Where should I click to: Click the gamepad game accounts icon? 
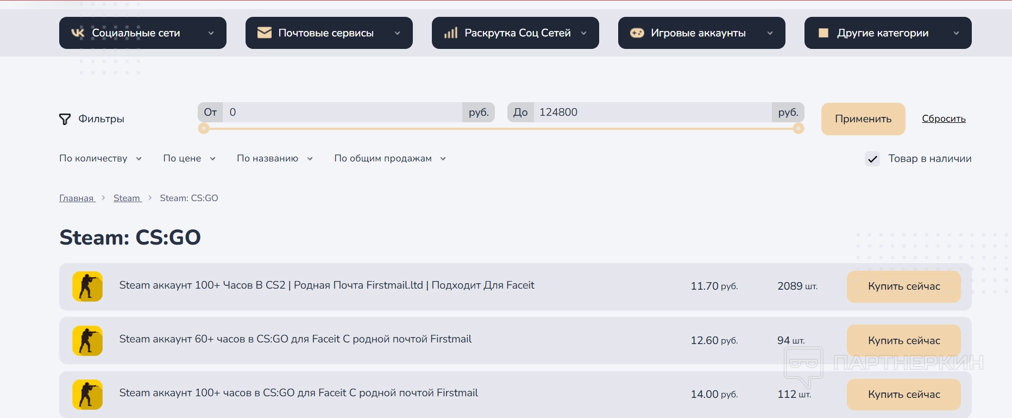637,33
